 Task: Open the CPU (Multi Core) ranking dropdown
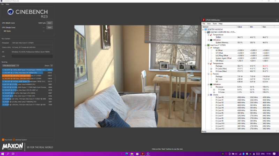(10, 65)
